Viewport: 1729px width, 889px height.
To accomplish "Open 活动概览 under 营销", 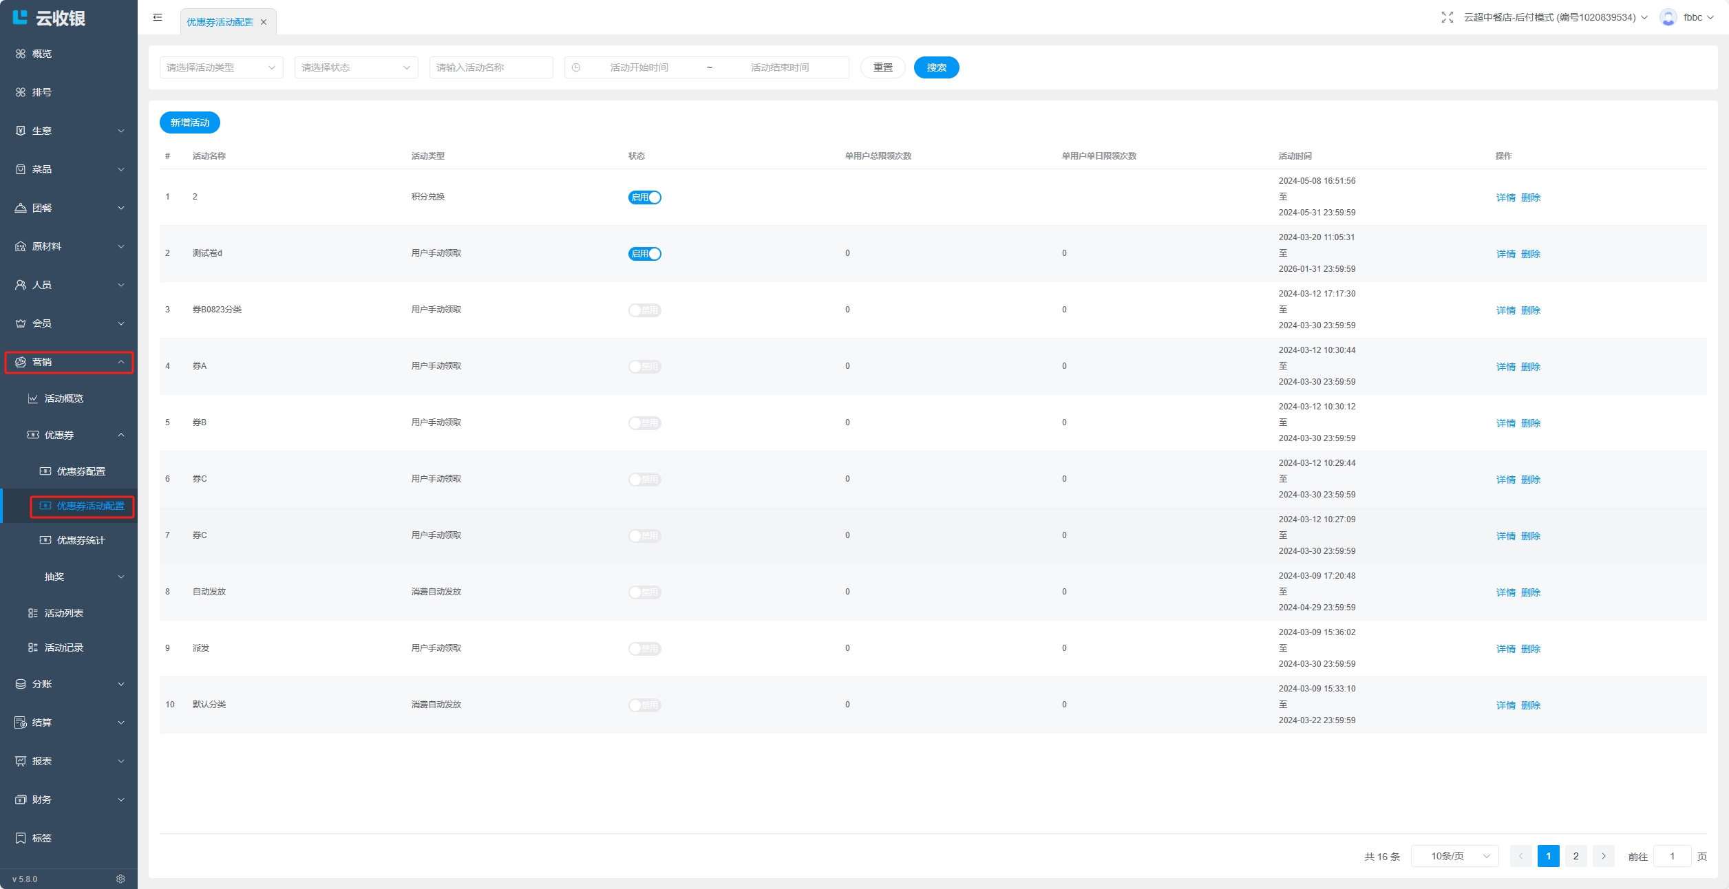I will pos(64,398).
